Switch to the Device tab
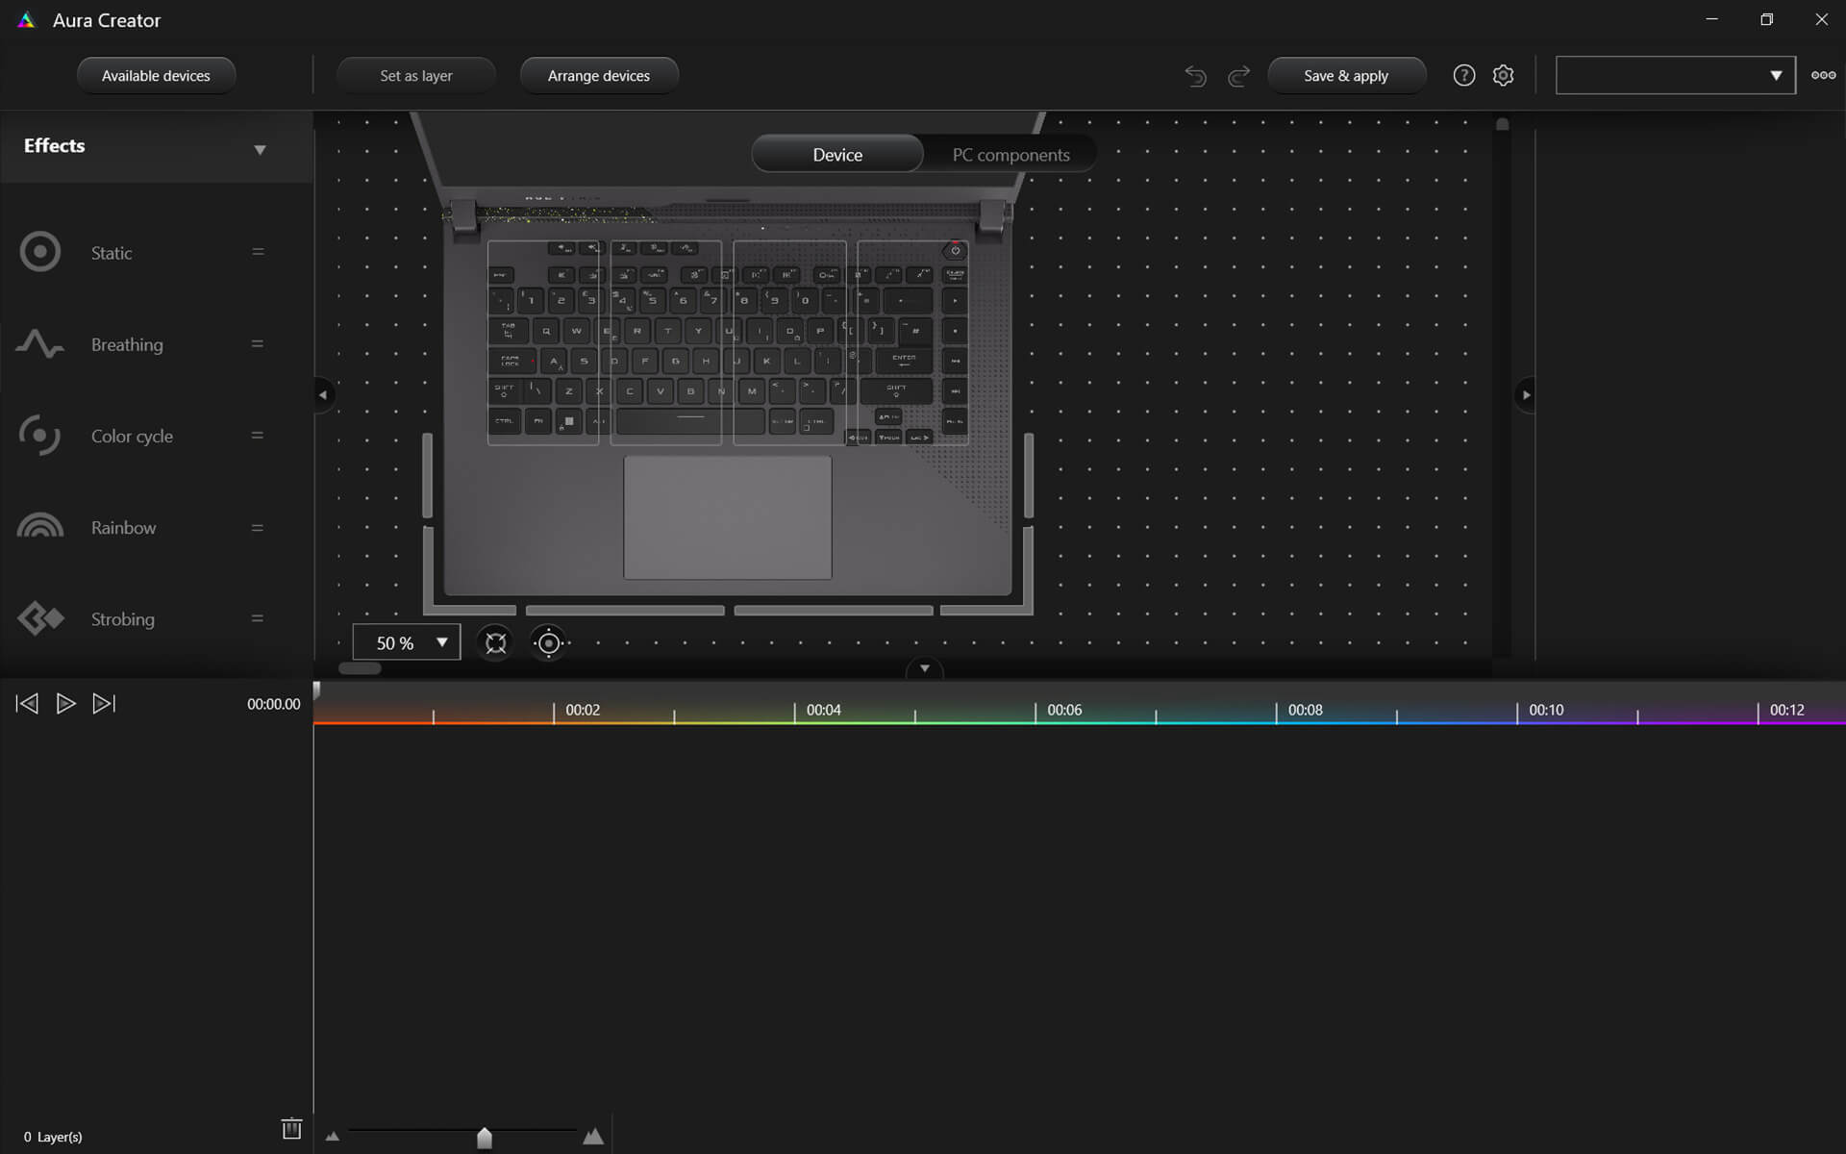1846x1154 pixels. click(x=837, y=153)
